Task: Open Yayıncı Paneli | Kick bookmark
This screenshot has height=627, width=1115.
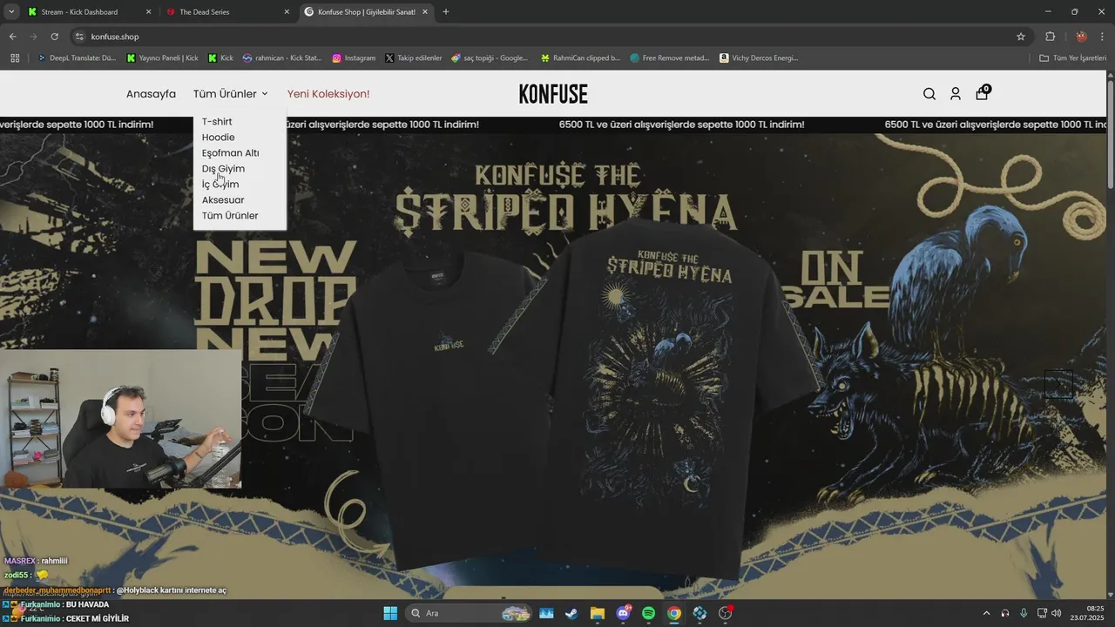Action: pos(163,58)
